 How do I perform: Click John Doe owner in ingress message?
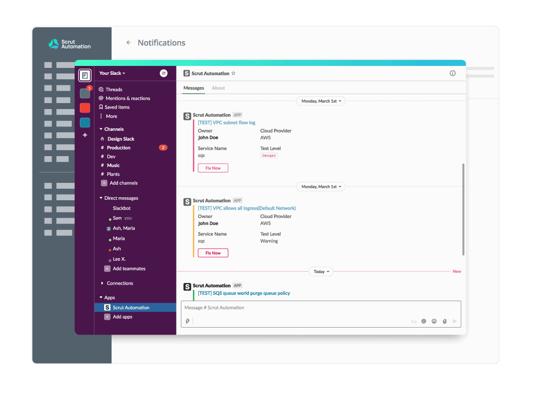[x=208, y=224]
